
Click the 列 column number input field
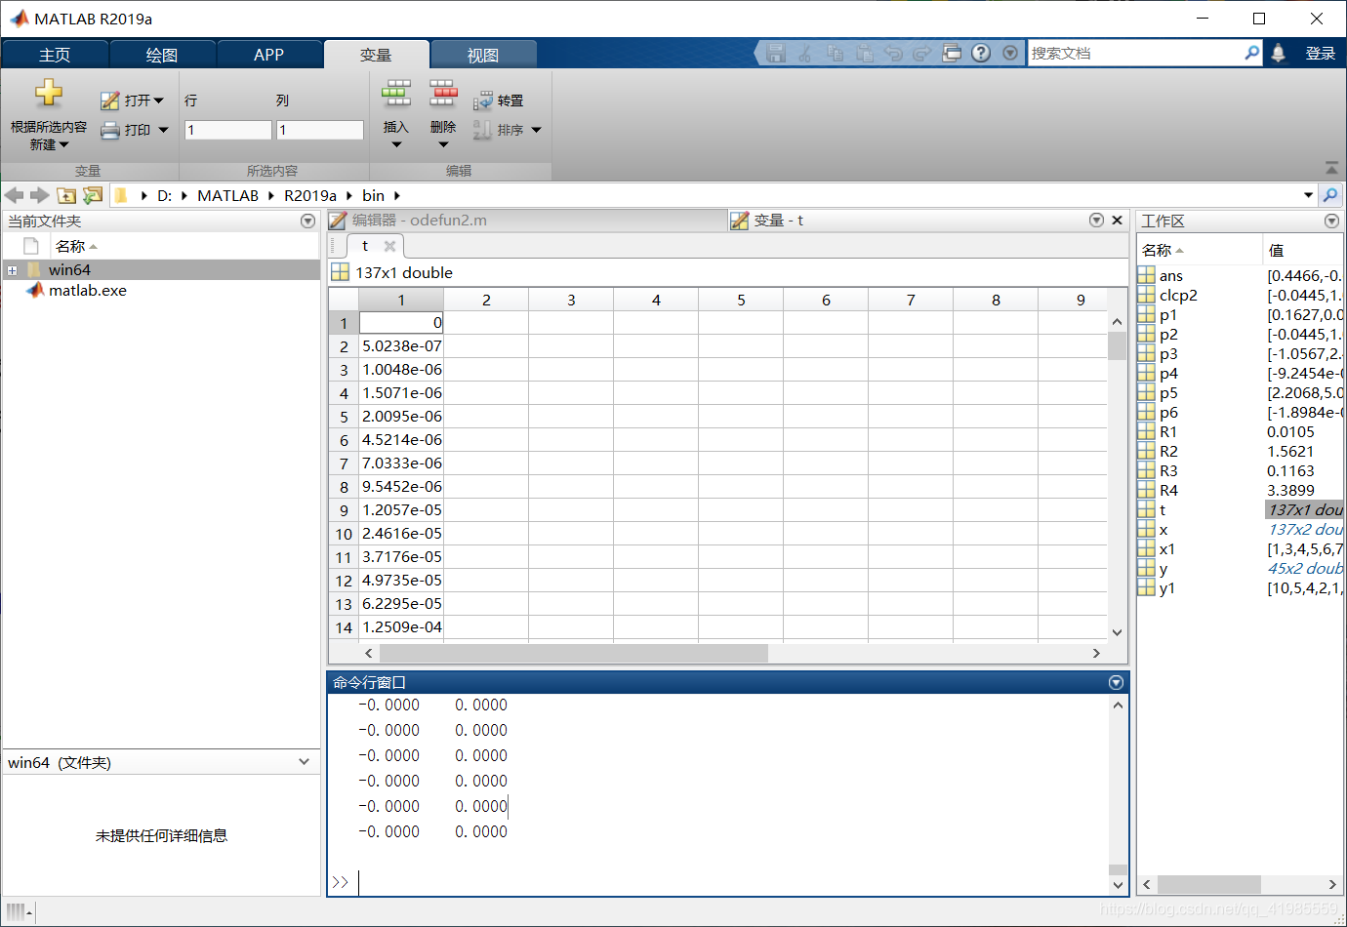pos(320,130)
